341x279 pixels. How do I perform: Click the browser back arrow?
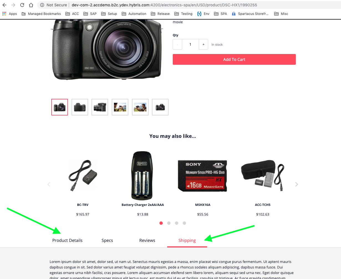tap(4, 5)
